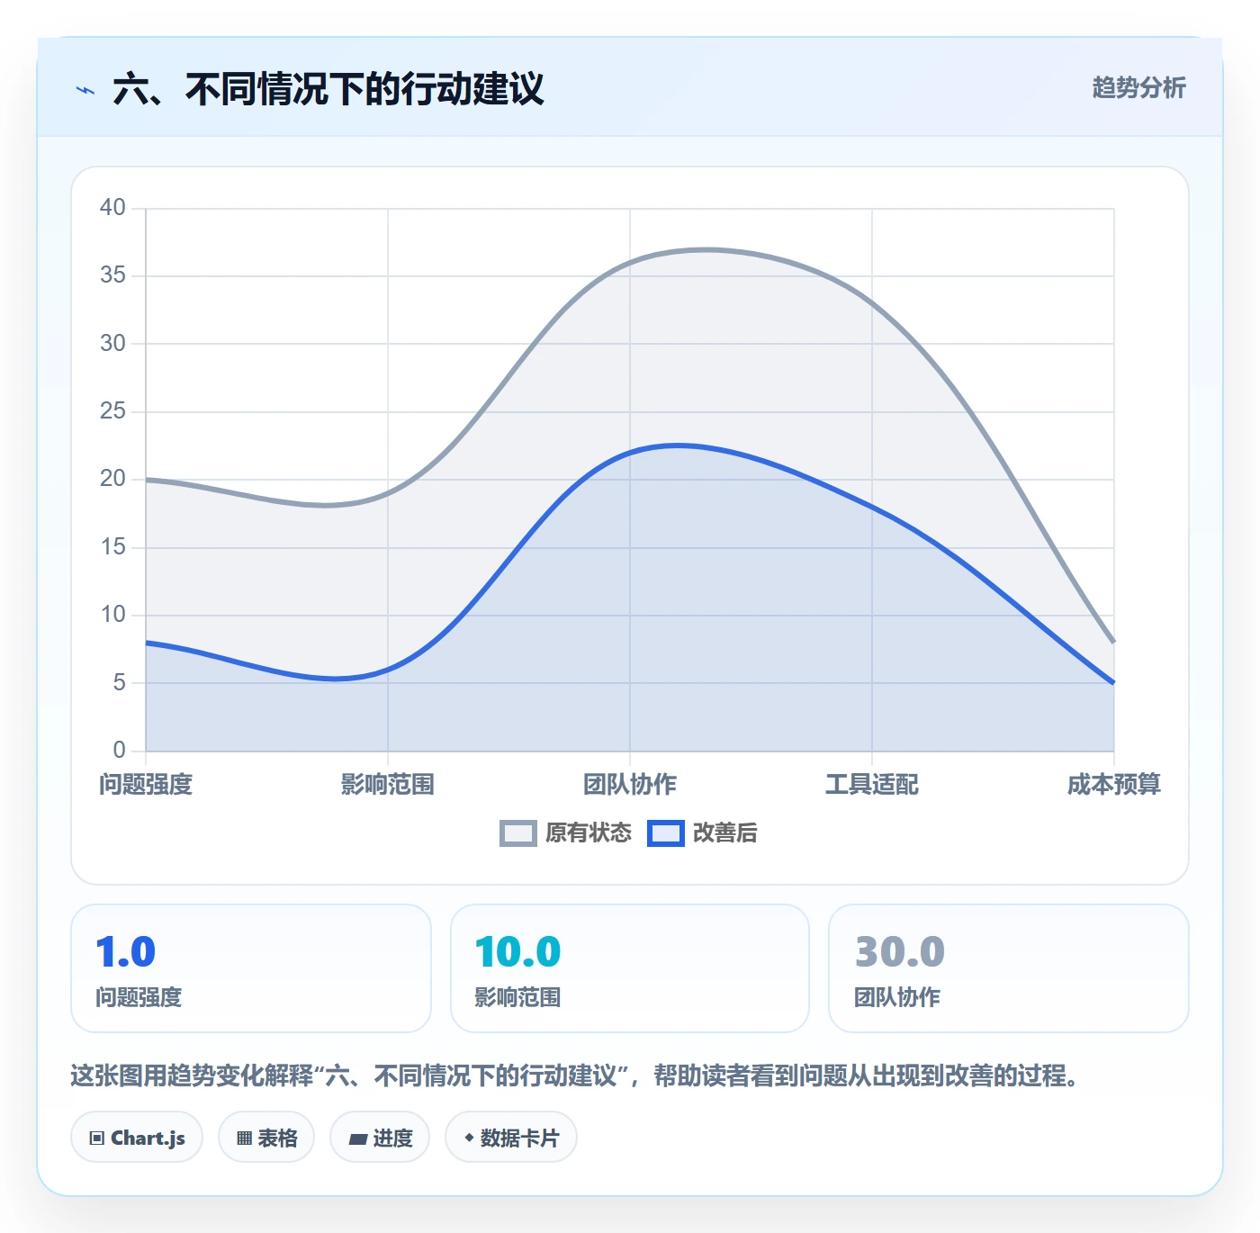Click the y-axis tick labeled 10
This screenshot has width=1260, height=1233.
coord(112,615)
